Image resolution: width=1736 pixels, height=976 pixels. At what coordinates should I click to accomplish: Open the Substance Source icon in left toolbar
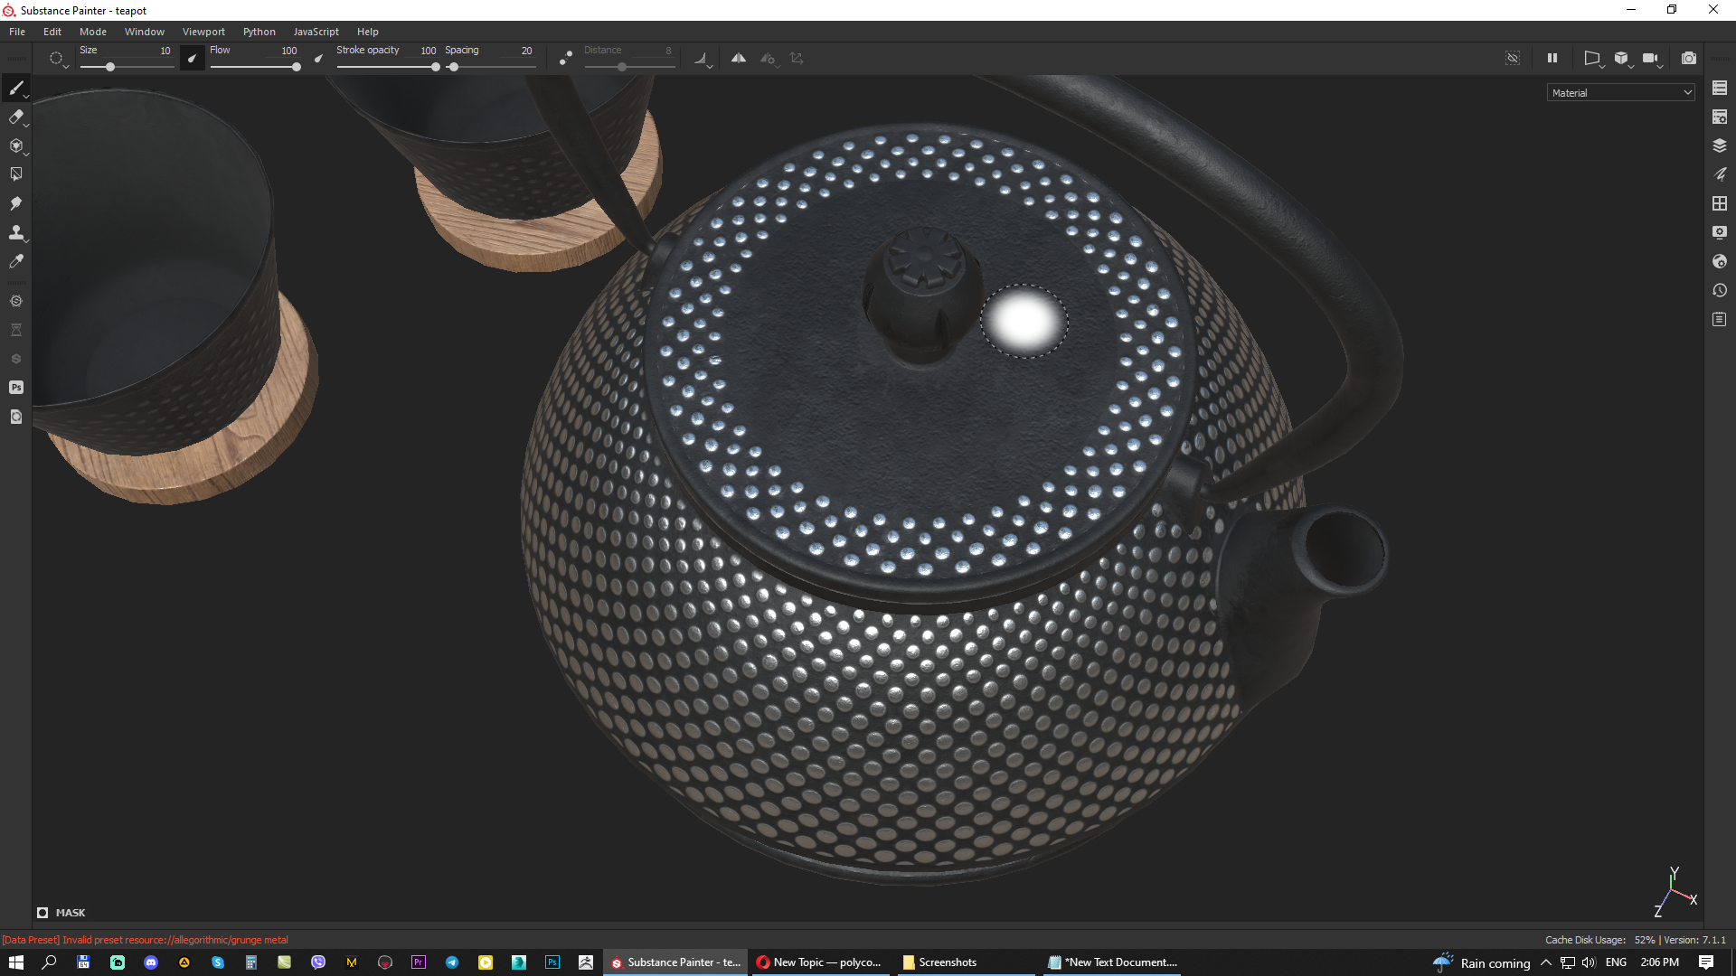point(15,301)
